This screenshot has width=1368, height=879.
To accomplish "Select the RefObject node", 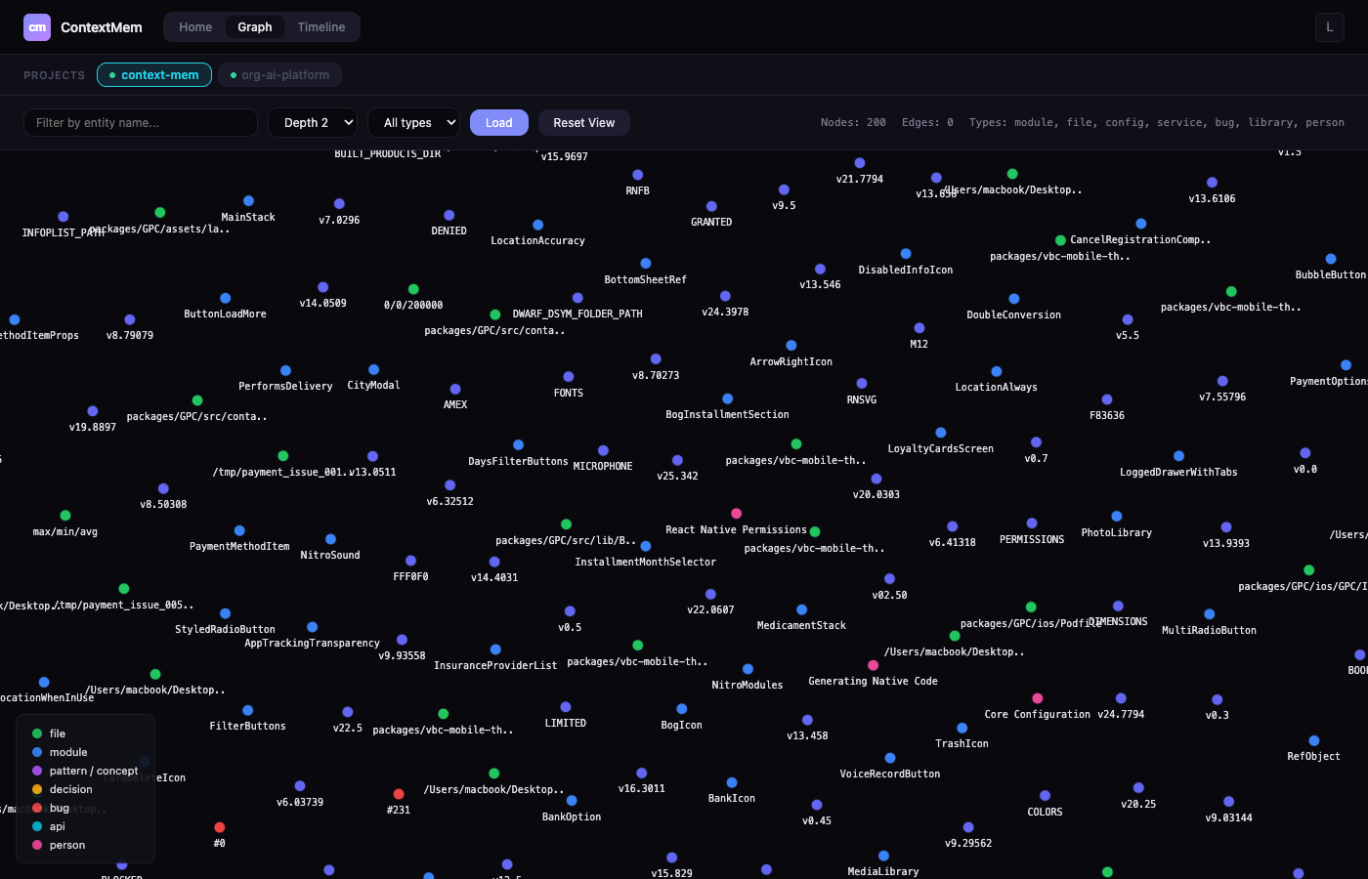I will [x=1313, y=740].
